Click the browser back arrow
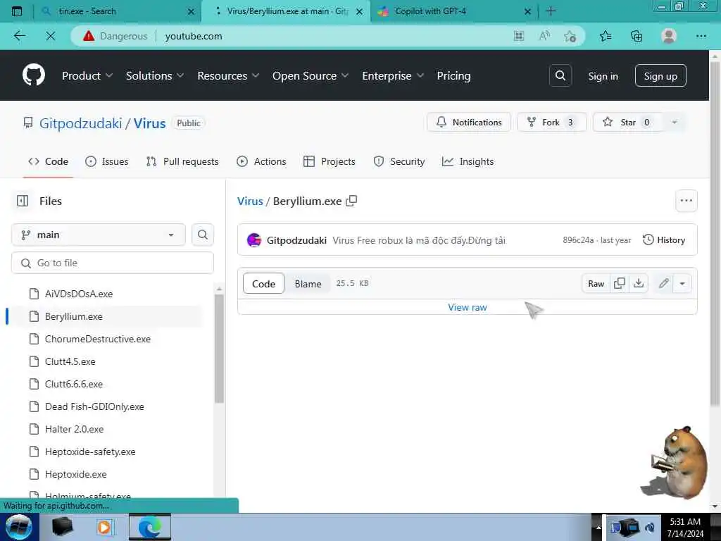The image size is (721, 541). pos(19,36)
